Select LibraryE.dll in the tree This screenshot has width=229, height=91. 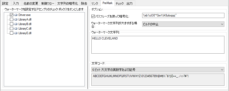(25, 33)
